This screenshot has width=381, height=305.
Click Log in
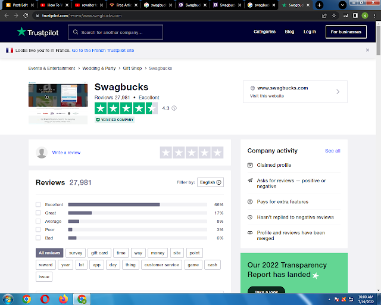[310, 32]
